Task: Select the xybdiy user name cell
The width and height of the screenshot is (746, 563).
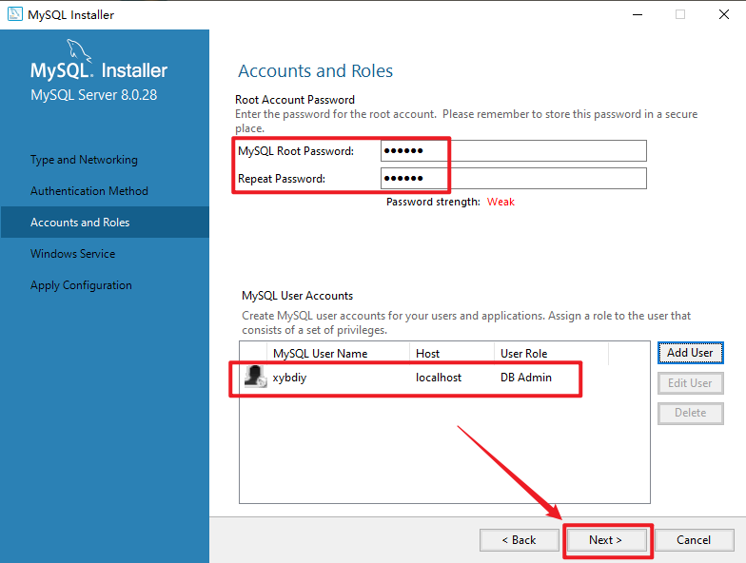Action: click(289, 378)
